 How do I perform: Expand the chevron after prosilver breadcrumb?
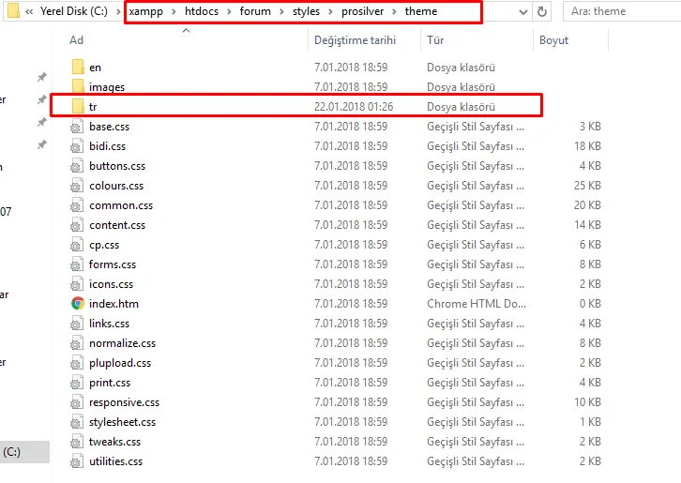394,12
